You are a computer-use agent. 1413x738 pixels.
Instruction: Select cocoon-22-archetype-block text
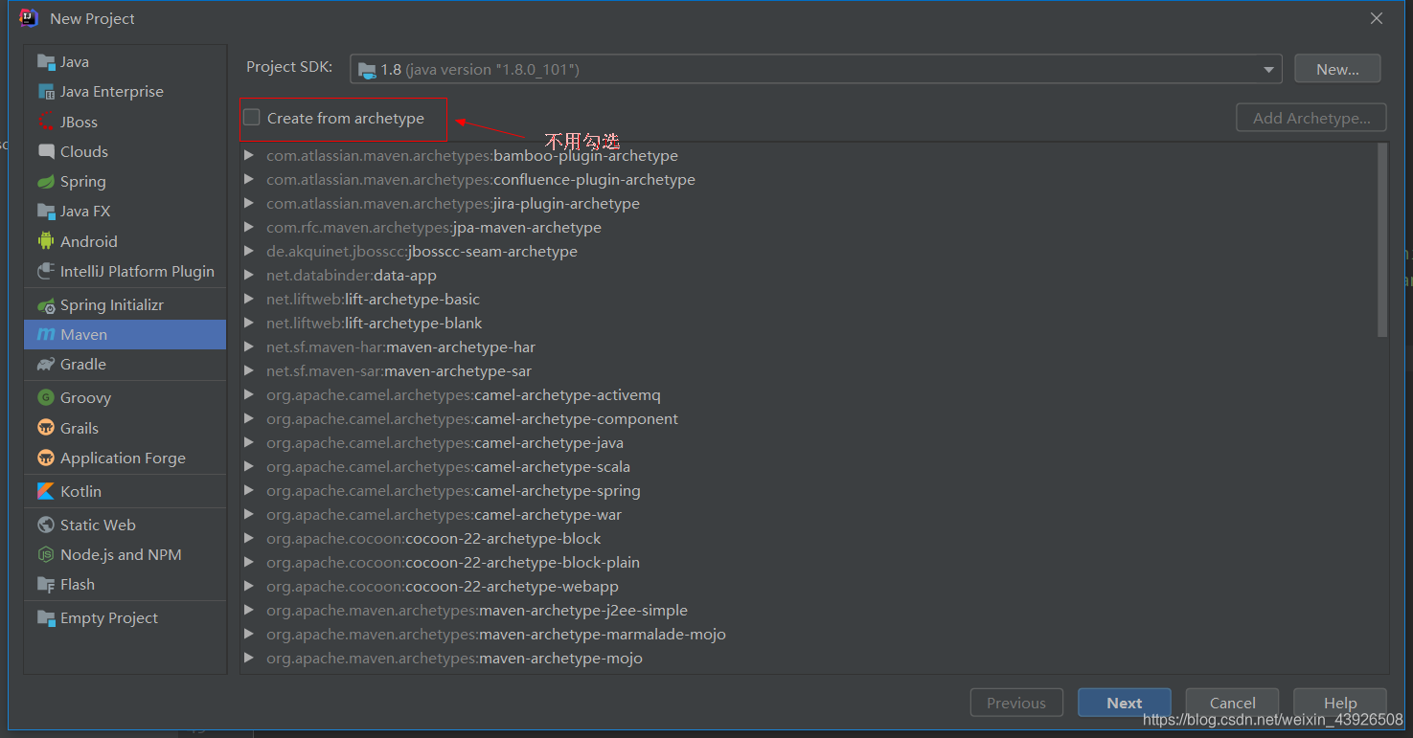coord(504,538)
